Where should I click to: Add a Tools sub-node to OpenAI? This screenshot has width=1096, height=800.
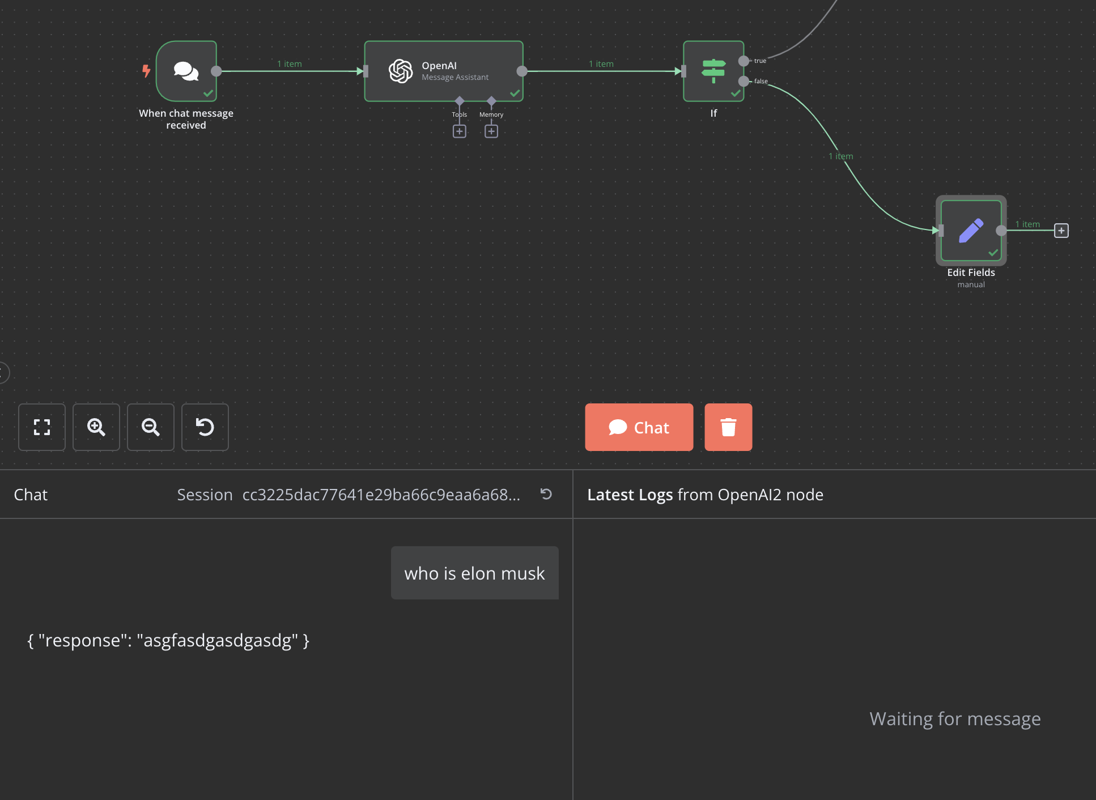[x=460, y=131]
